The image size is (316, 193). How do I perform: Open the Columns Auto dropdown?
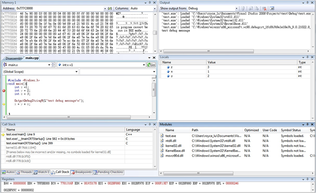pyautogui.click(x=155, y=8)
